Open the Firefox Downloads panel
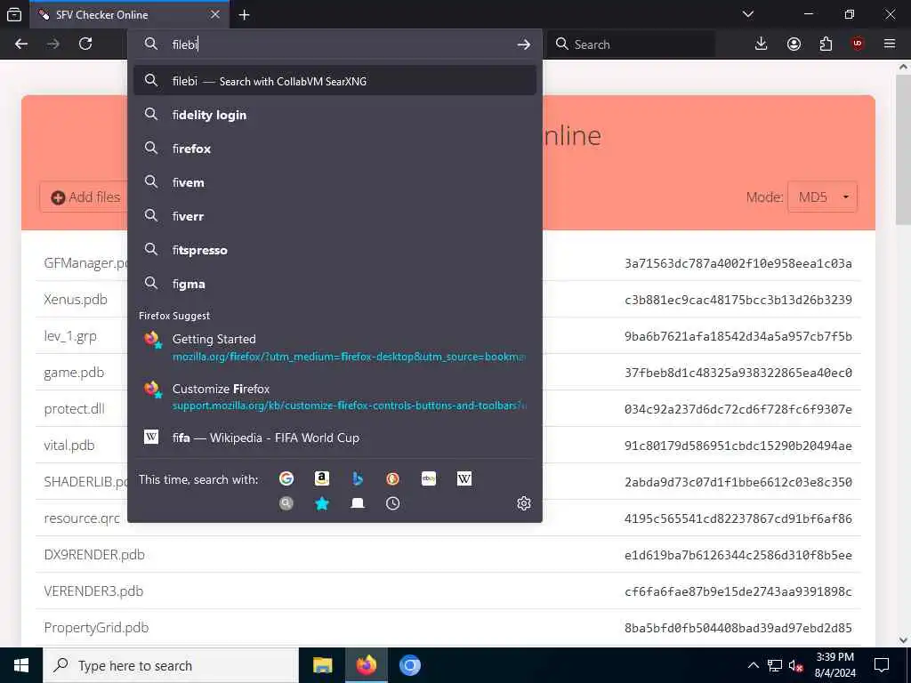The image size is (911, 683). point(762,44)
